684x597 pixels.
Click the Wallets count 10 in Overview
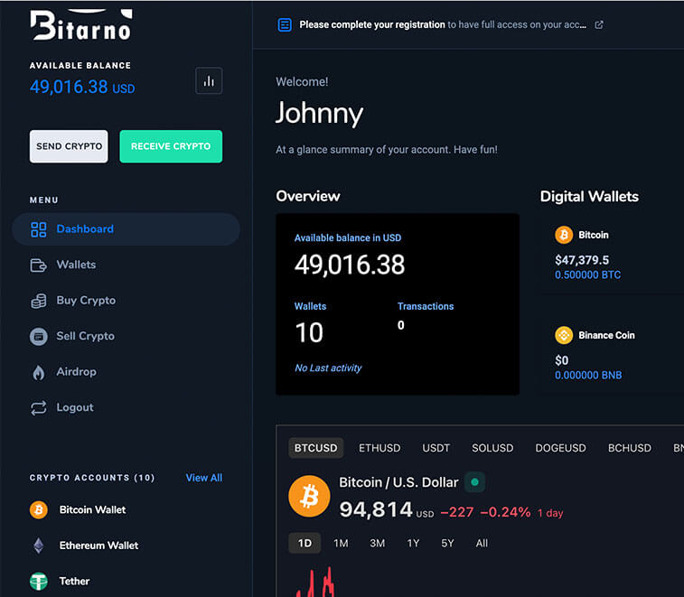coord(309,333)
